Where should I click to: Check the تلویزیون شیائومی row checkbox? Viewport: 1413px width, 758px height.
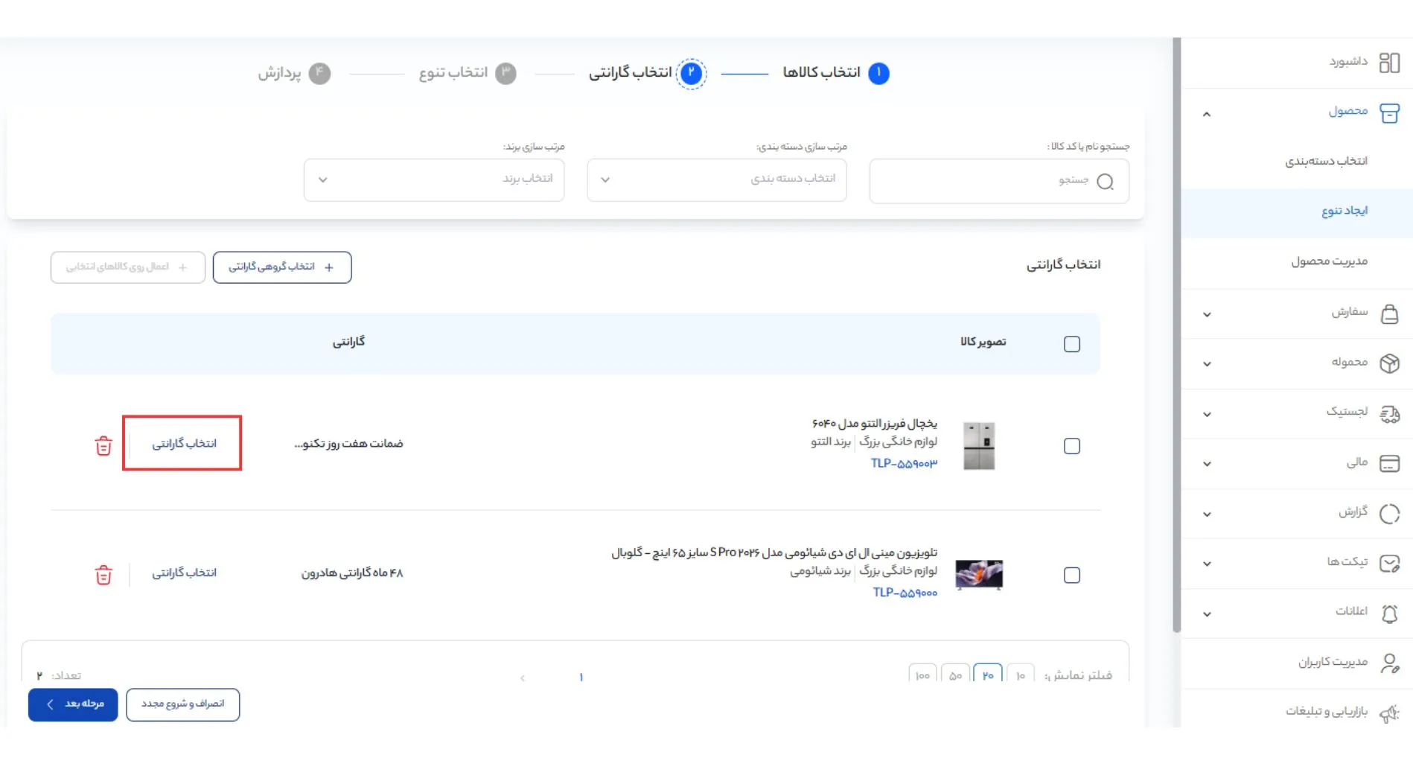click(1071, 575)
